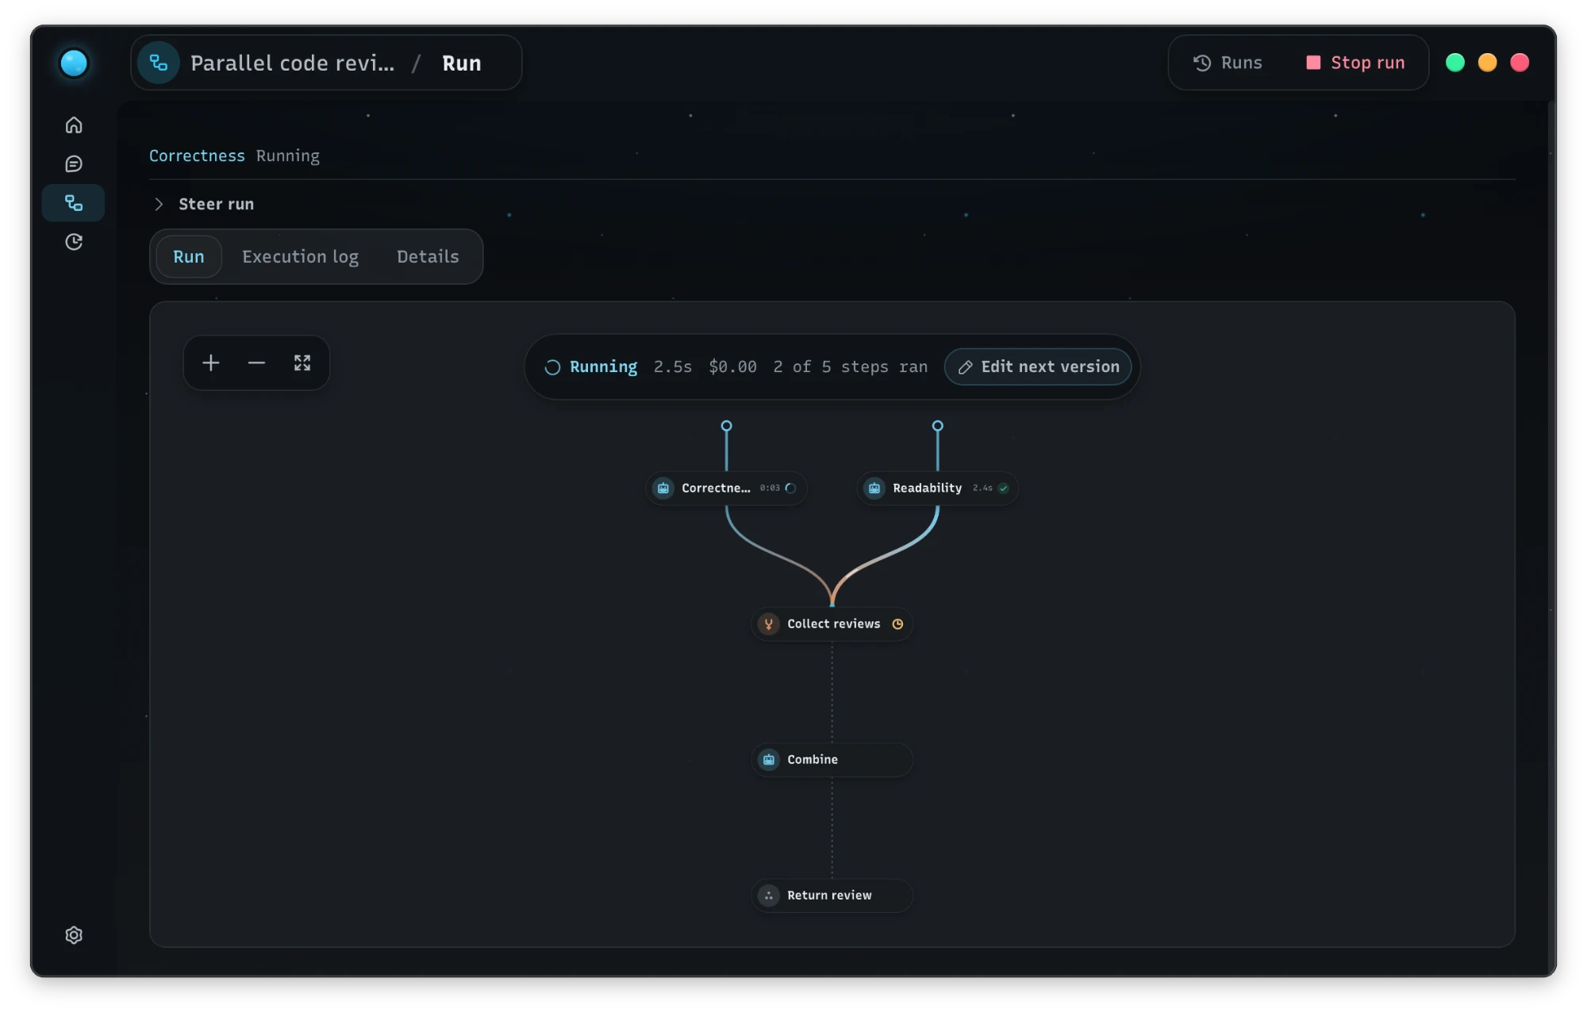Select the Return review node
The image size is (1587, 1013).
click(x=832, y=896)
